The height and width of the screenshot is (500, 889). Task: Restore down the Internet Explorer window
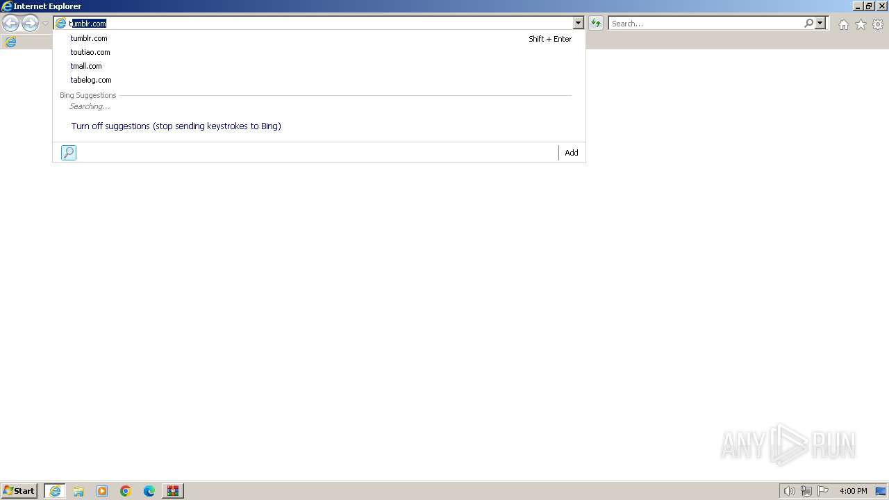coord(869,6)
